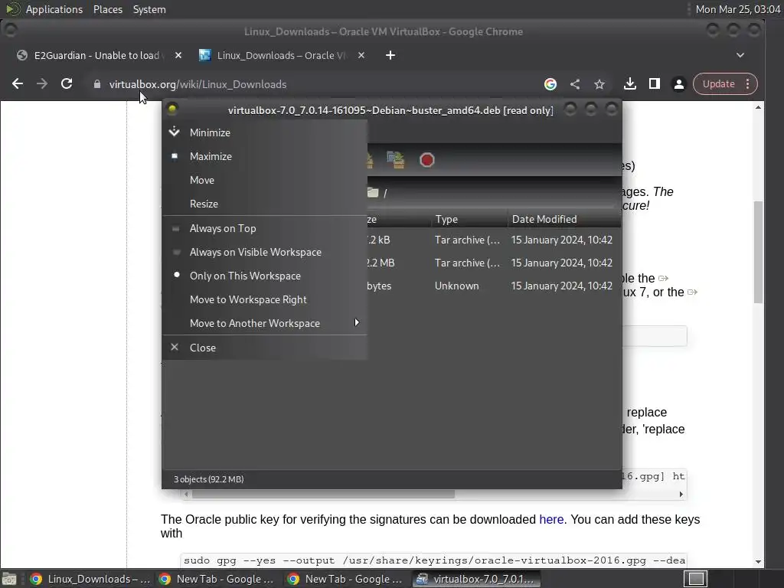This screenshot has height=588, width=784.
Task: Open the Chrome profile avatar
Action: click(x=679, y=84)
